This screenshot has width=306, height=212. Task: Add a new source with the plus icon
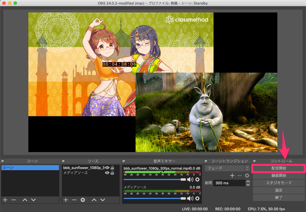coord(66,200)
